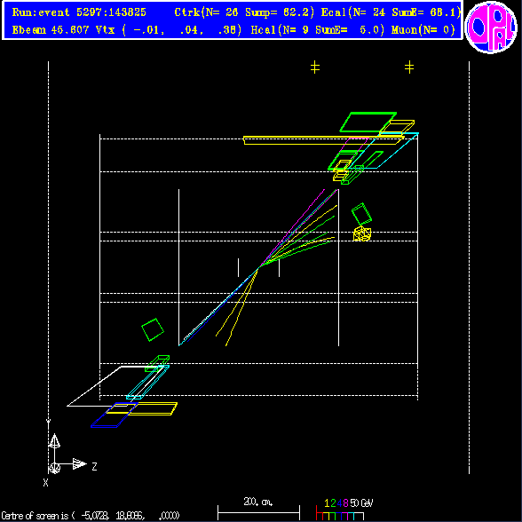This screenshot has width=522, height=522.
Task: Click the Muon(N= 0) header text
Action: (423, 30)
